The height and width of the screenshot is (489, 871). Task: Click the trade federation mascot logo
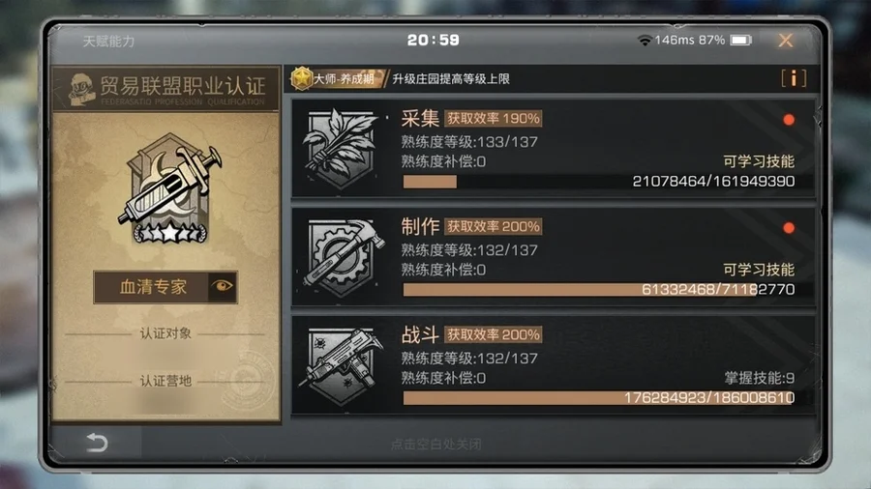[x=82, y=89]
